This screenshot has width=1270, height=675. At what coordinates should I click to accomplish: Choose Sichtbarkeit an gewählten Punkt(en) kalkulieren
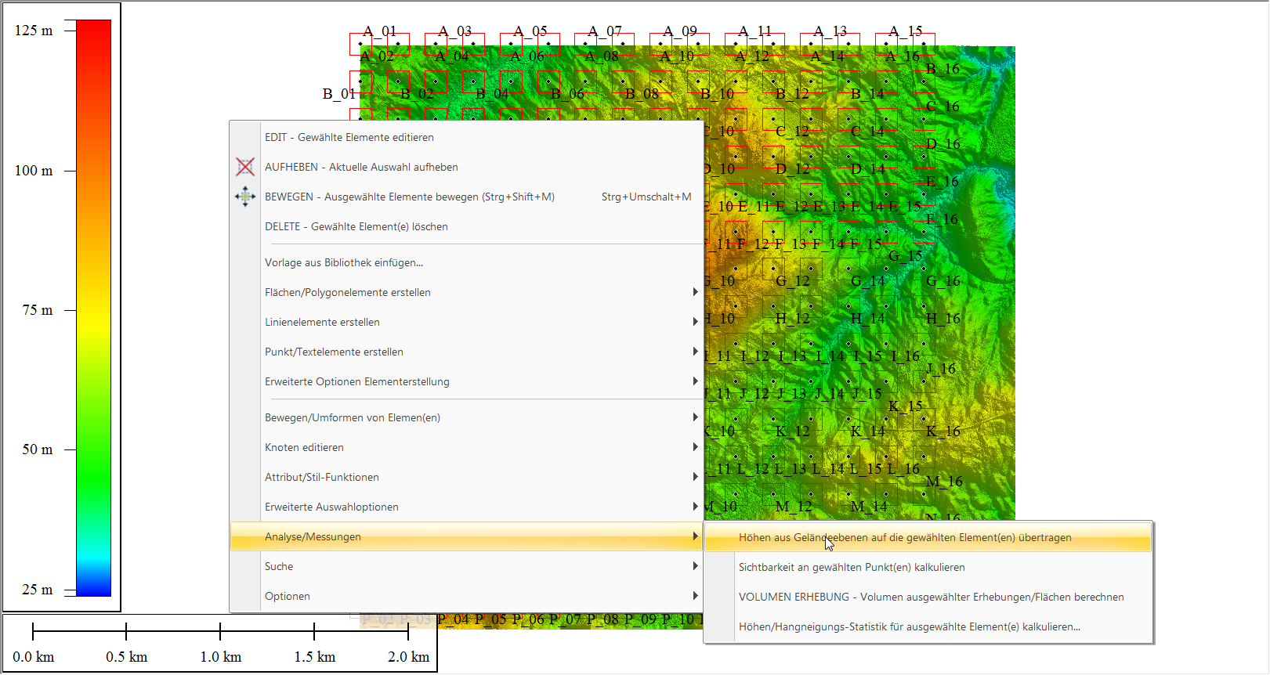click(928, 567)
